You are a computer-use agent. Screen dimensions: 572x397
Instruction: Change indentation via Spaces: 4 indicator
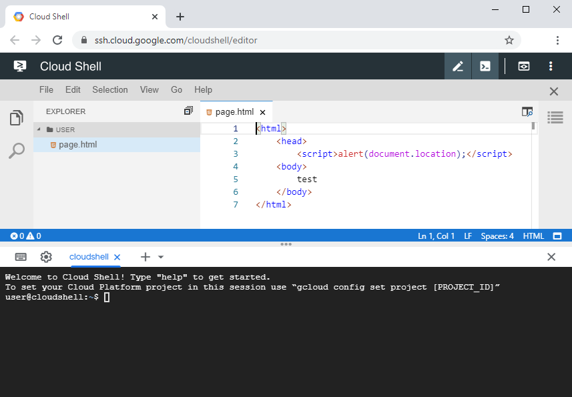point(499,235)
